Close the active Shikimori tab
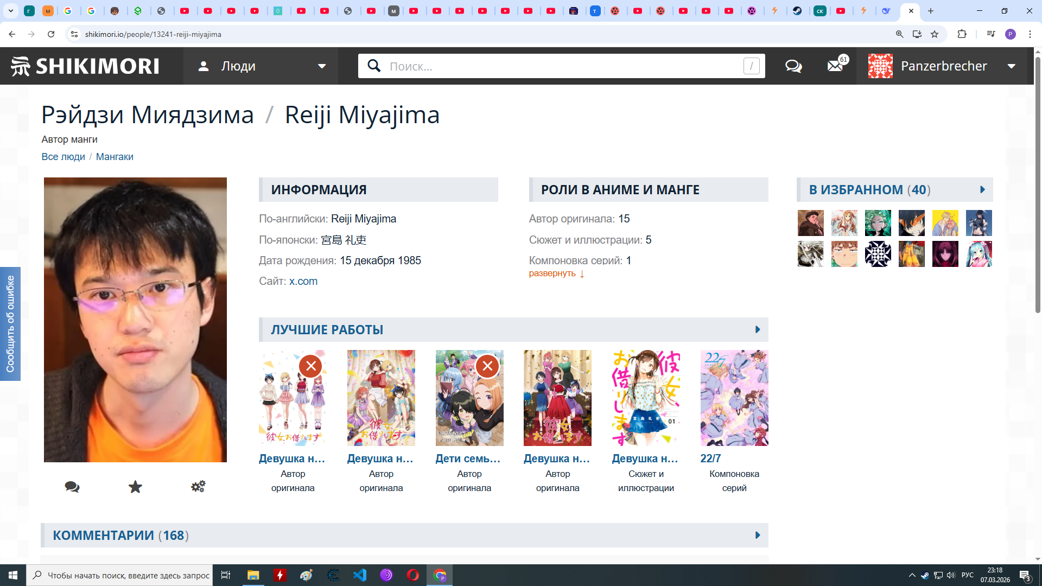 pos(911,11)
